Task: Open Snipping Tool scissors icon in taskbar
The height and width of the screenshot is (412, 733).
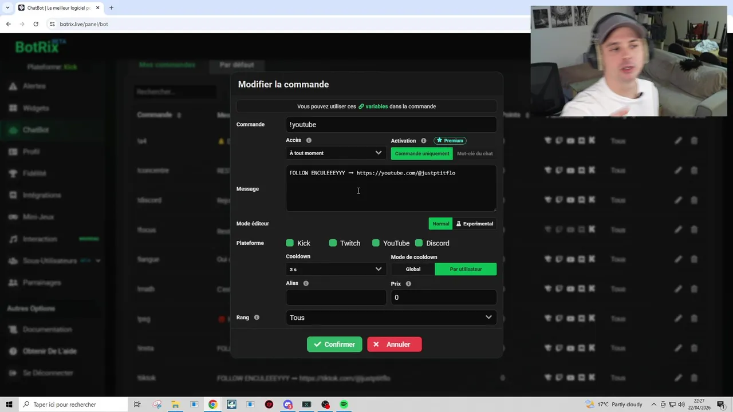Action: (x=157, y=405)
